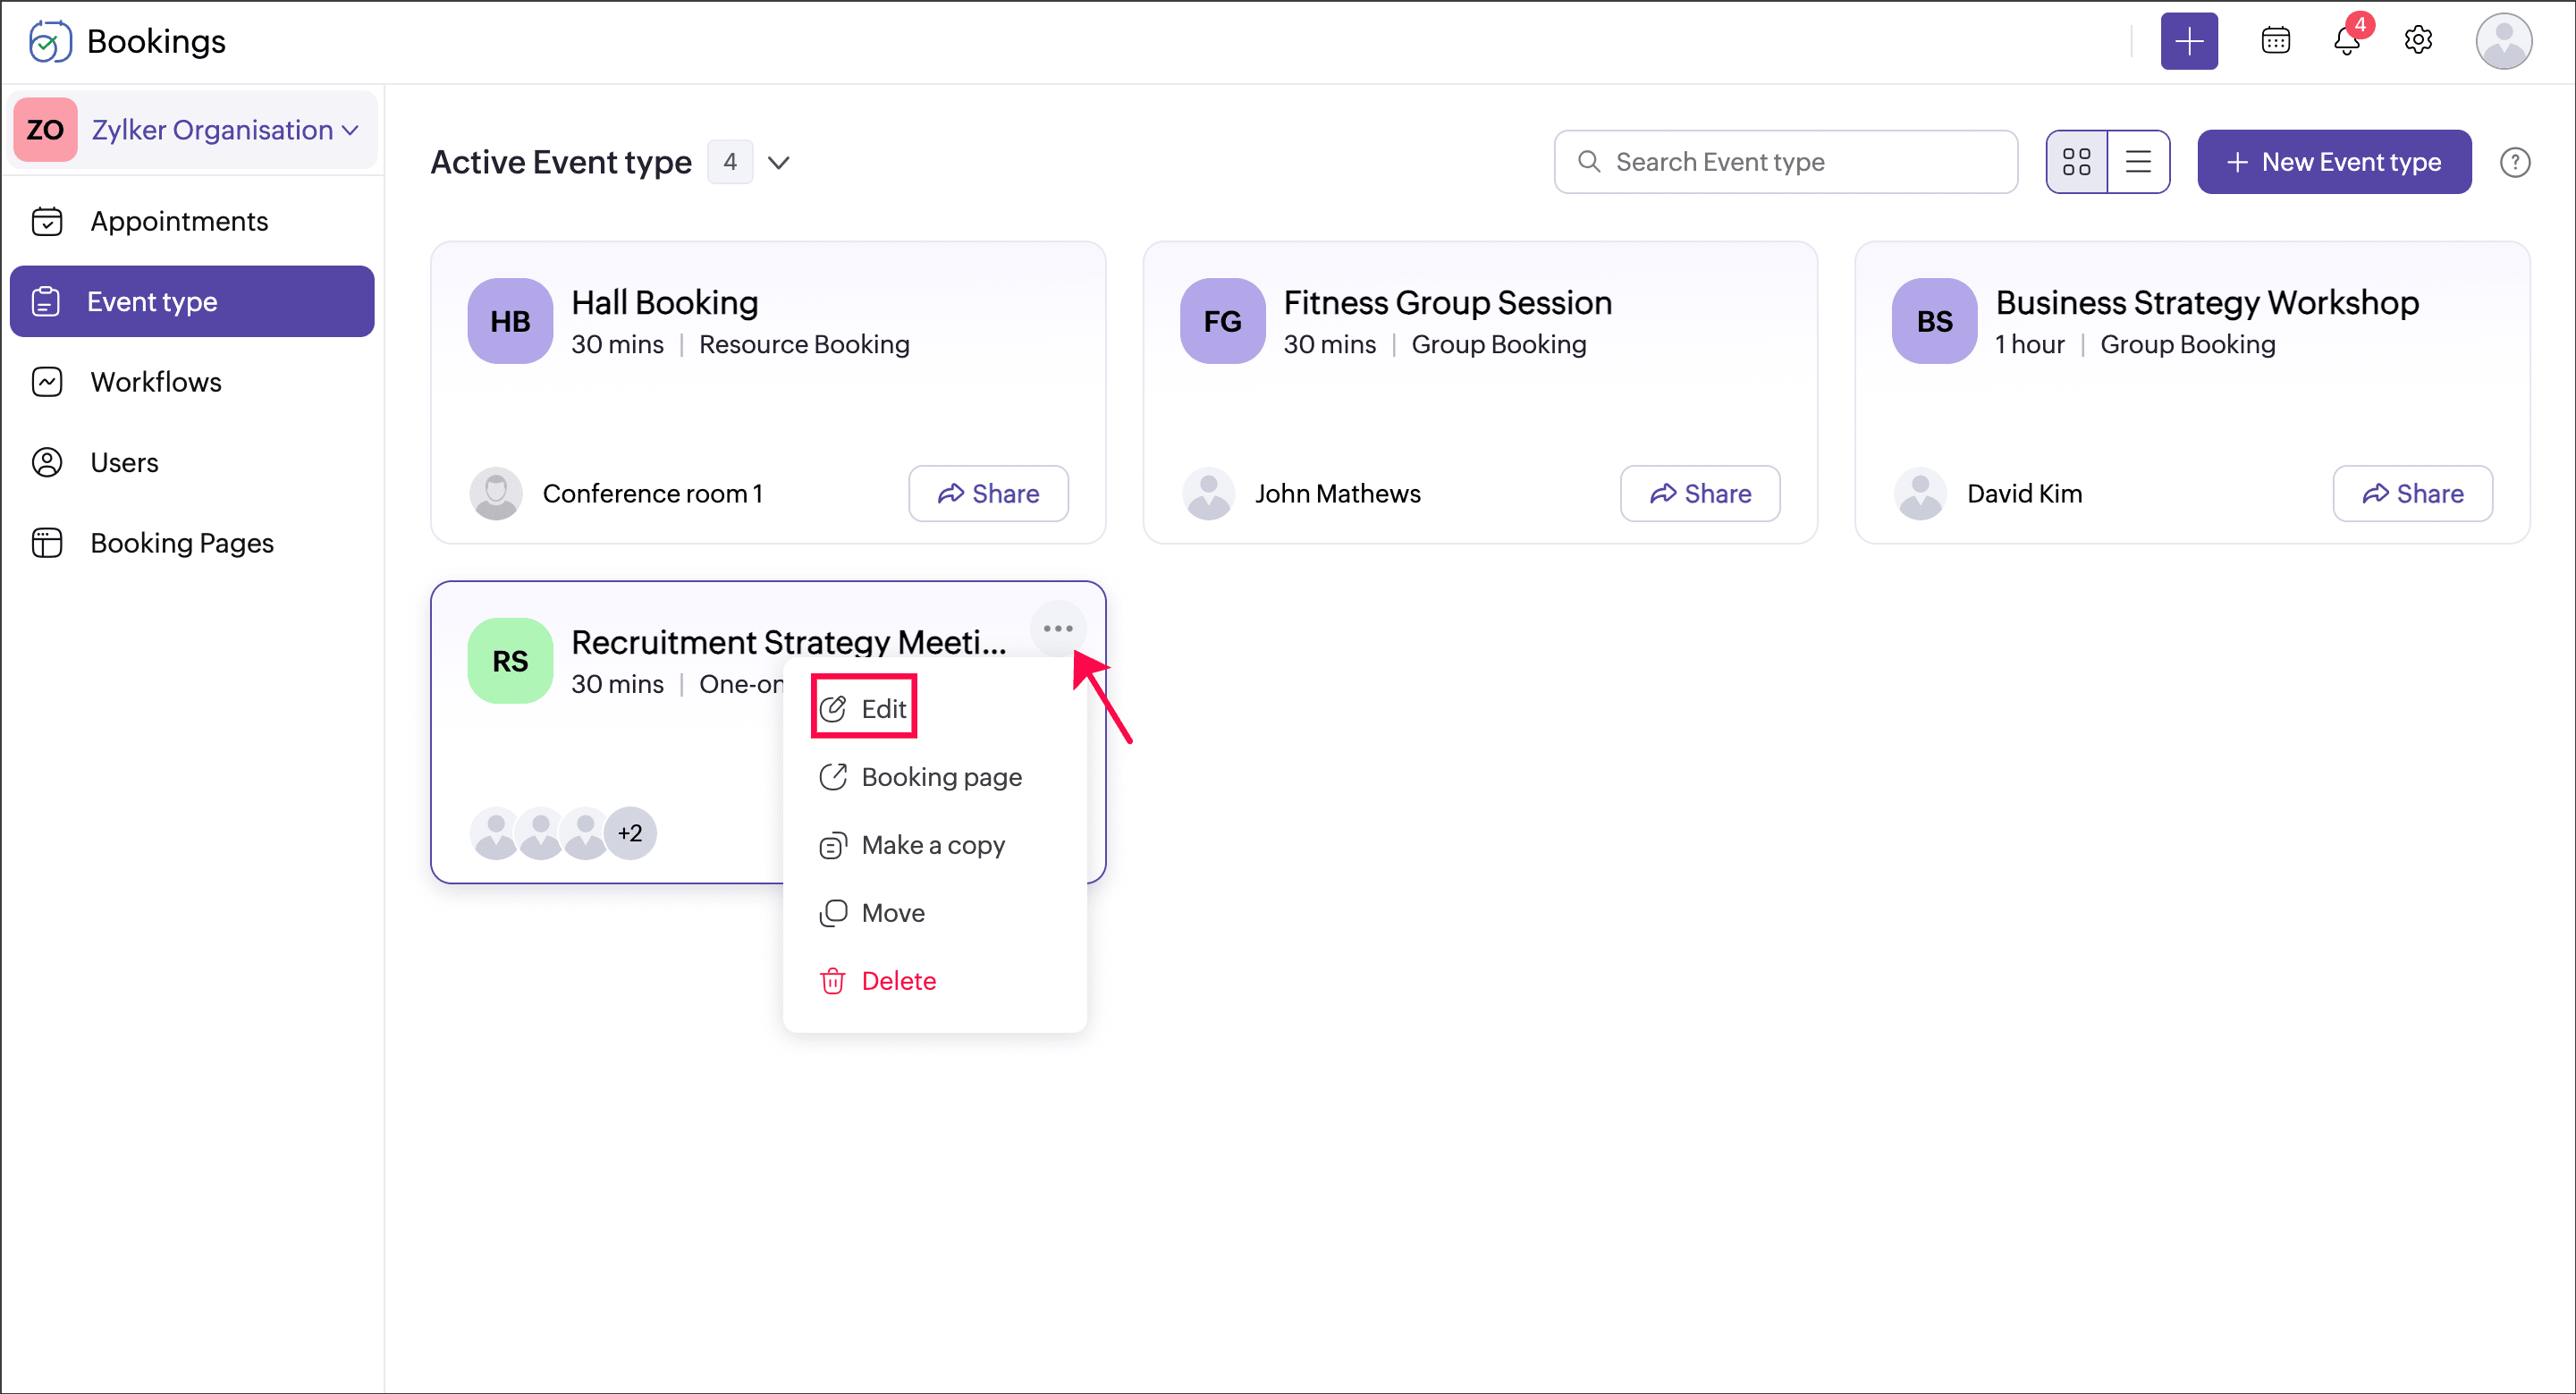Share the Hall Booking event
Viewport: 2576px width, 1394px height.
(988, 493)
